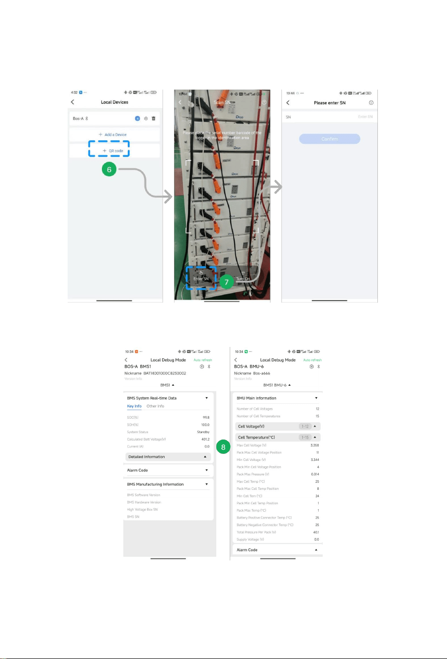Tap nickname BAT14001000C8230002

(165, 373)
